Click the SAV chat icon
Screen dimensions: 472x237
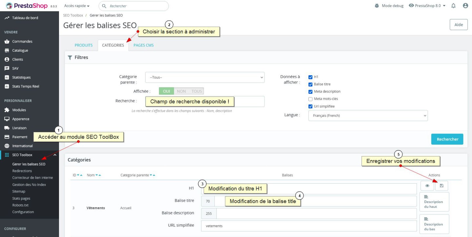click(x=7, y=68)
